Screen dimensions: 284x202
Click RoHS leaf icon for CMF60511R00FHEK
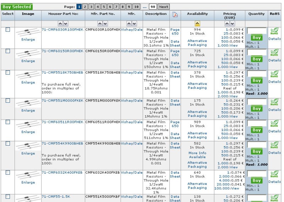(x=274, y=124)
